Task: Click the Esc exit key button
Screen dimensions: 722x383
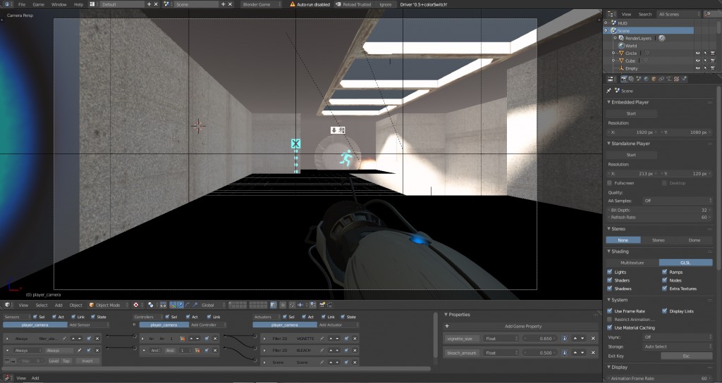Action: pos(686,356)
